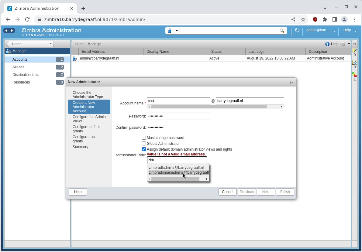
Task: Bookmark this page with the star icon
Action: (x=303, y=19)
